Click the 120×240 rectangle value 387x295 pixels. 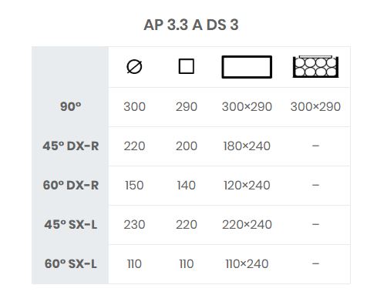coord(247,186)
